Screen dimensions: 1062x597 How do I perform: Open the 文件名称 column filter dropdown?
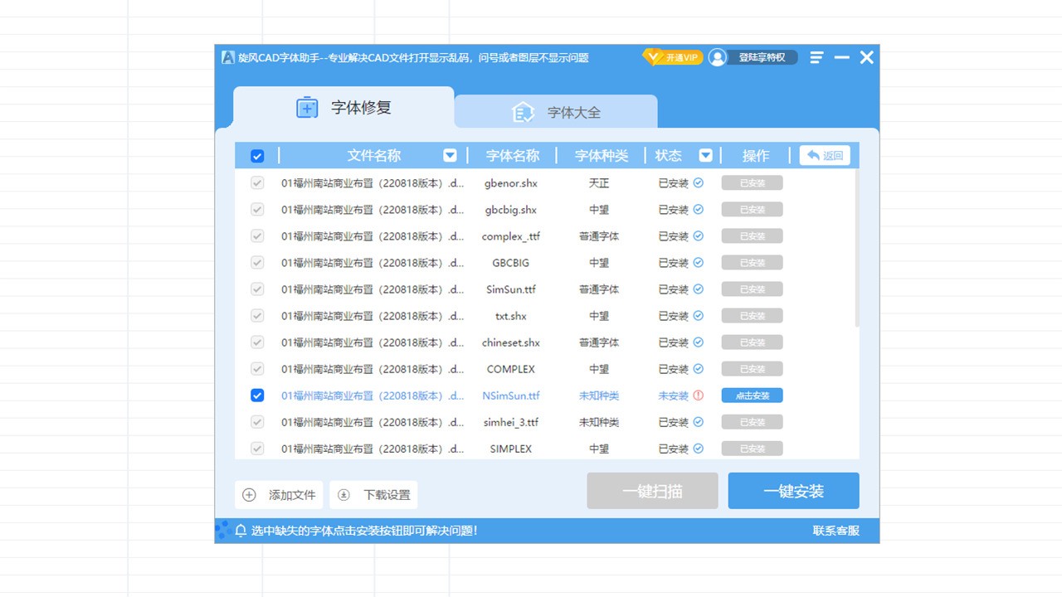click(x=450, y=155)
